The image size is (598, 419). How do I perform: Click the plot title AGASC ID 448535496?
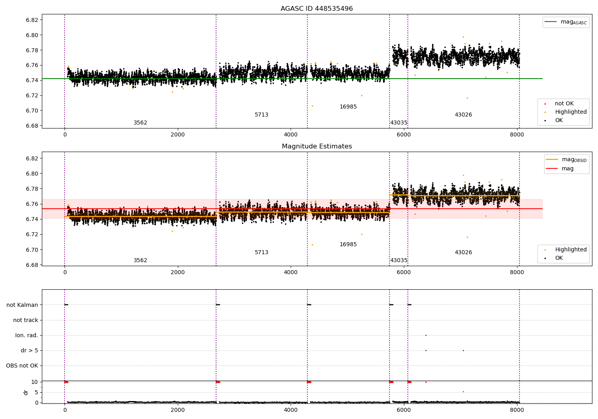click(317, 9)
